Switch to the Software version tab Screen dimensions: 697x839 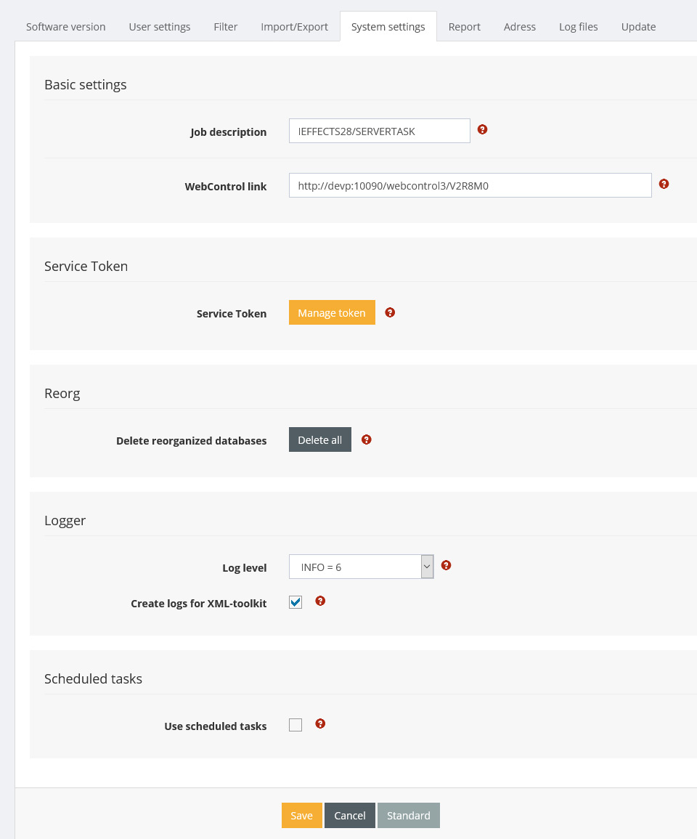(66, 27)
